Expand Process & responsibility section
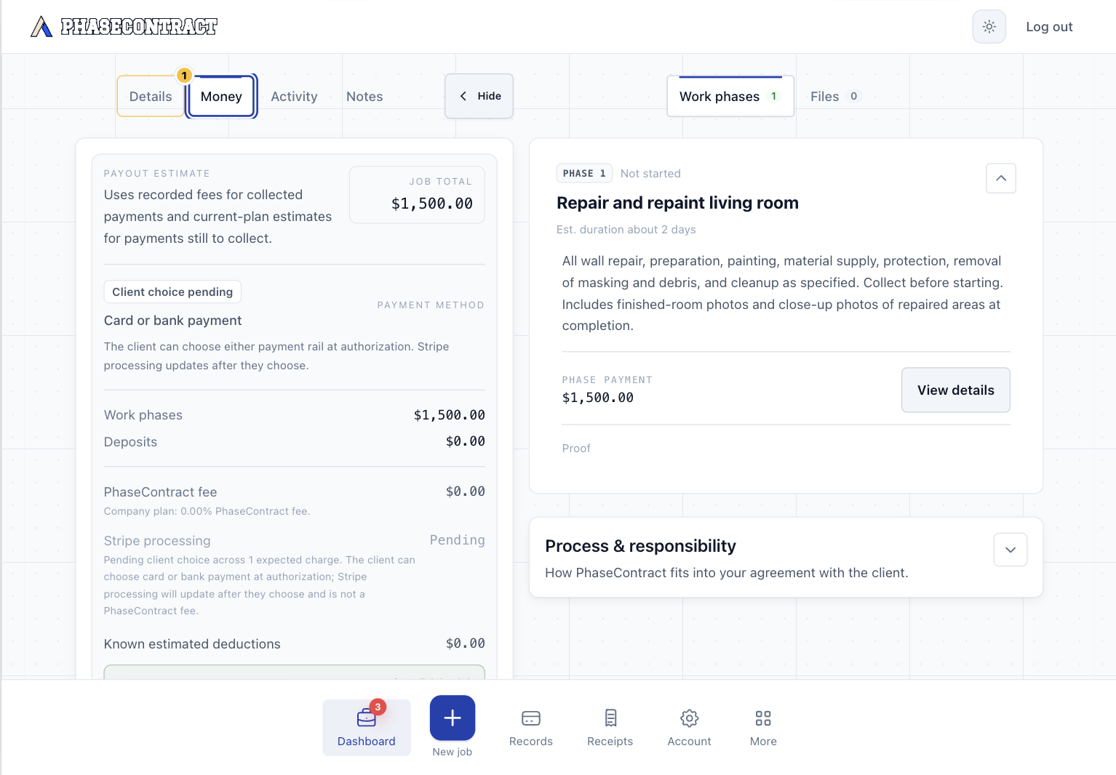 pyautogui.click(x=1010, y=550)
